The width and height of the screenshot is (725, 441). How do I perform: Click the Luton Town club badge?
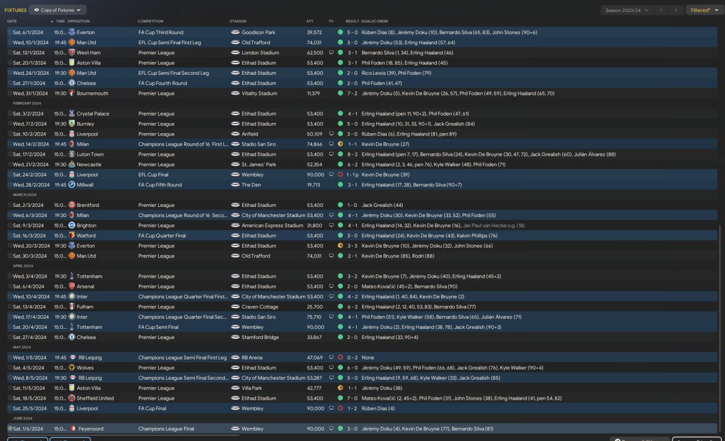point(72,155)
